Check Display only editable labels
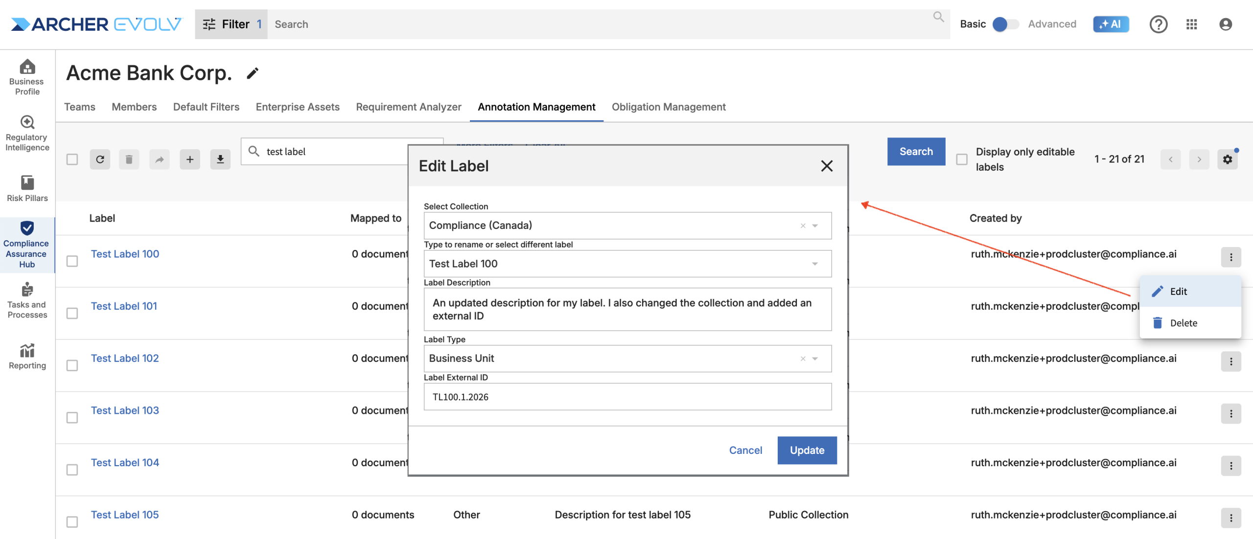The image size is (1253, 539). [x=962, y=159]
